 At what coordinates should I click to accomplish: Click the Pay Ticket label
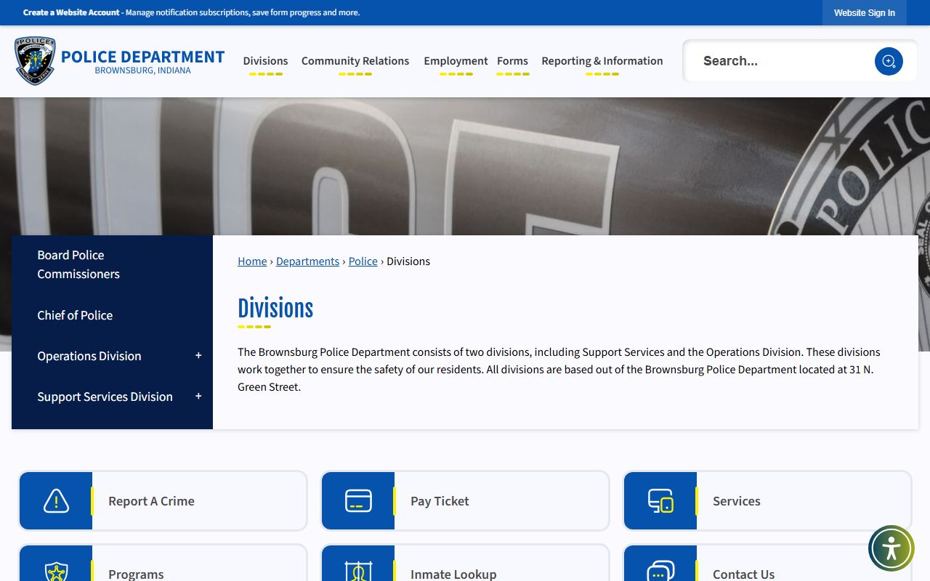point(440,501)
